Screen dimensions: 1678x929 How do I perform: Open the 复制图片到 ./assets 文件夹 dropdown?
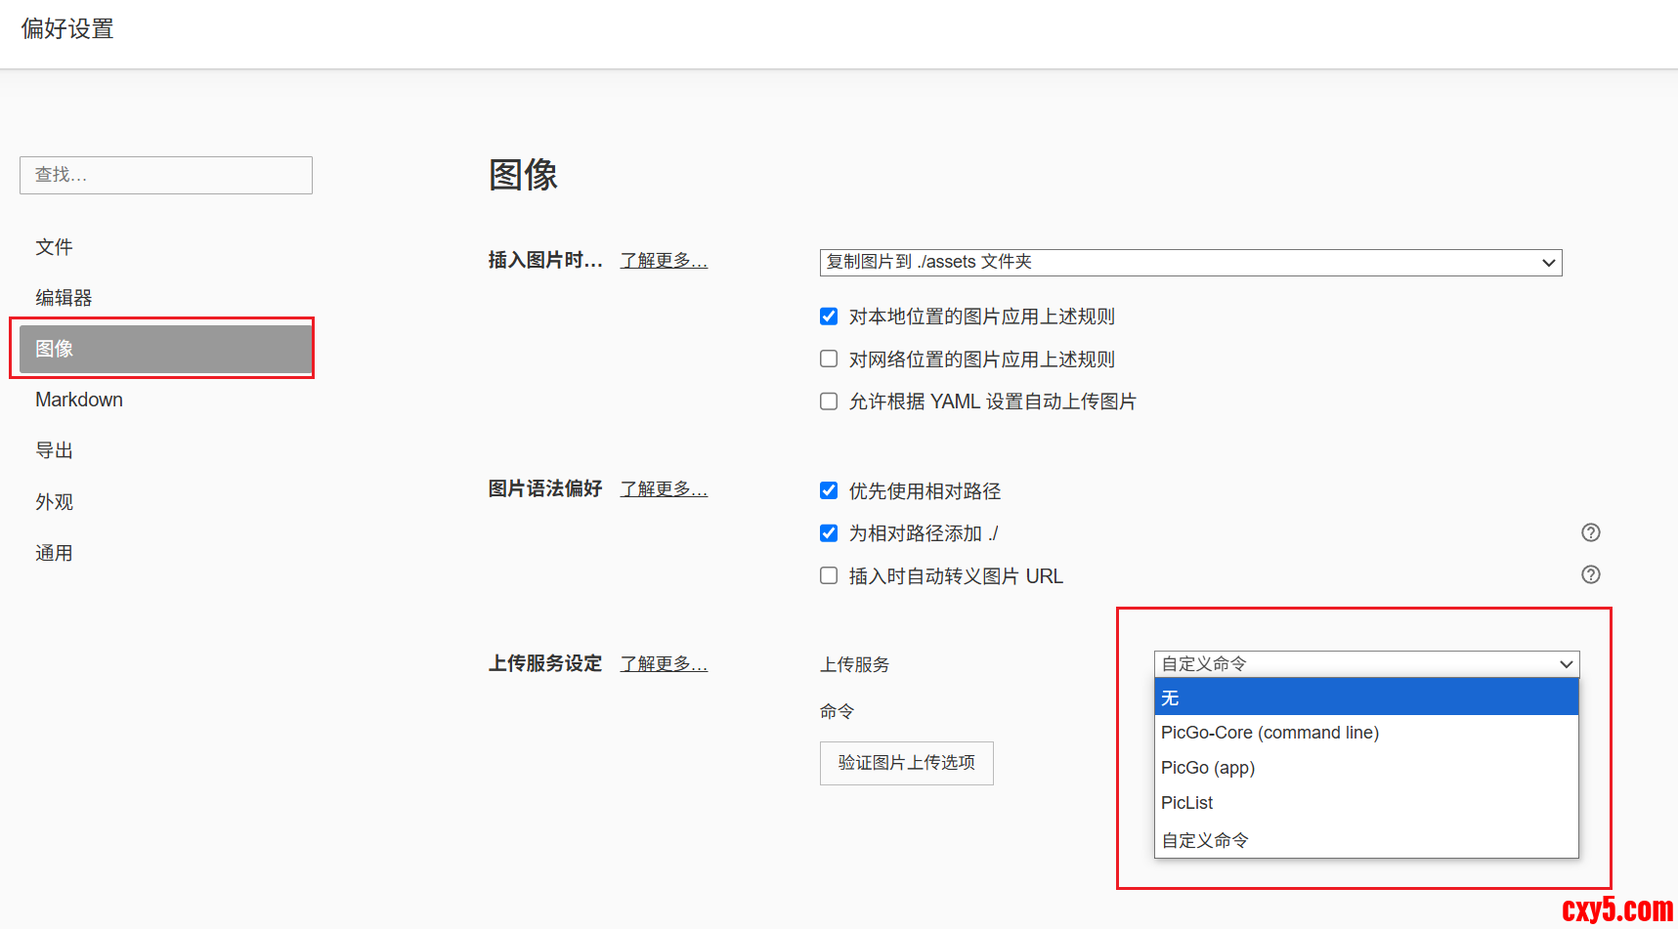click(x=1189, y=262)
